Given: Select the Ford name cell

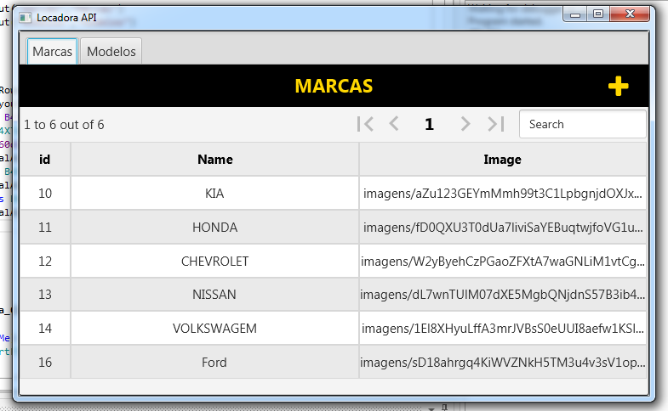Looking at the screenshot, I should click(x=214, y=362).
